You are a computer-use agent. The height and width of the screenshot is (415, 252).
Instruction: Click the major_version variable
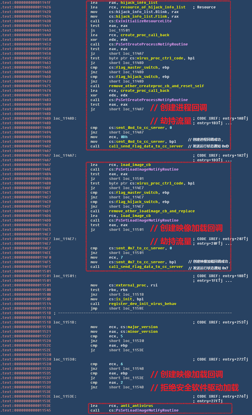click(x=142, y=327)
